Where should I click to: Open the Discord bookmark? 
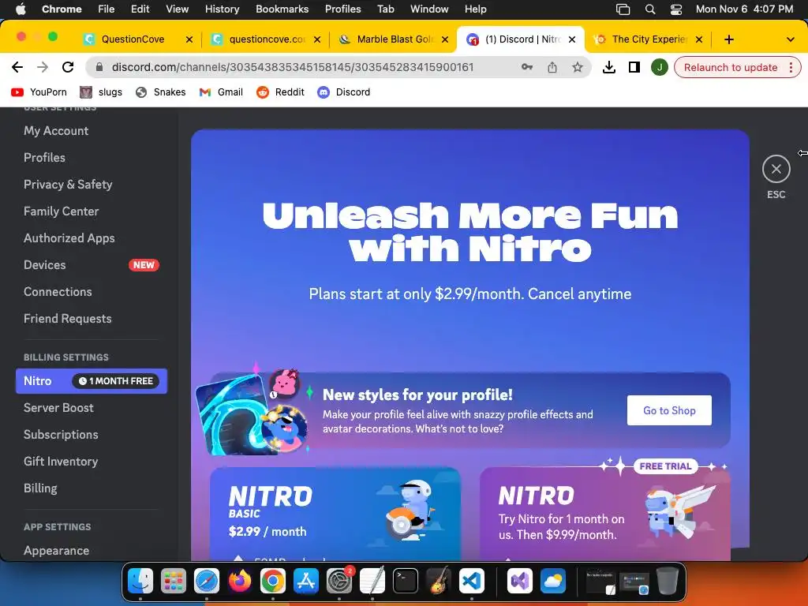pyautogui.click(x=344, y=92)
